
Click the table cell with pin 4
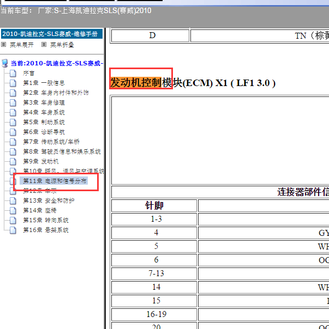(154, 233)
